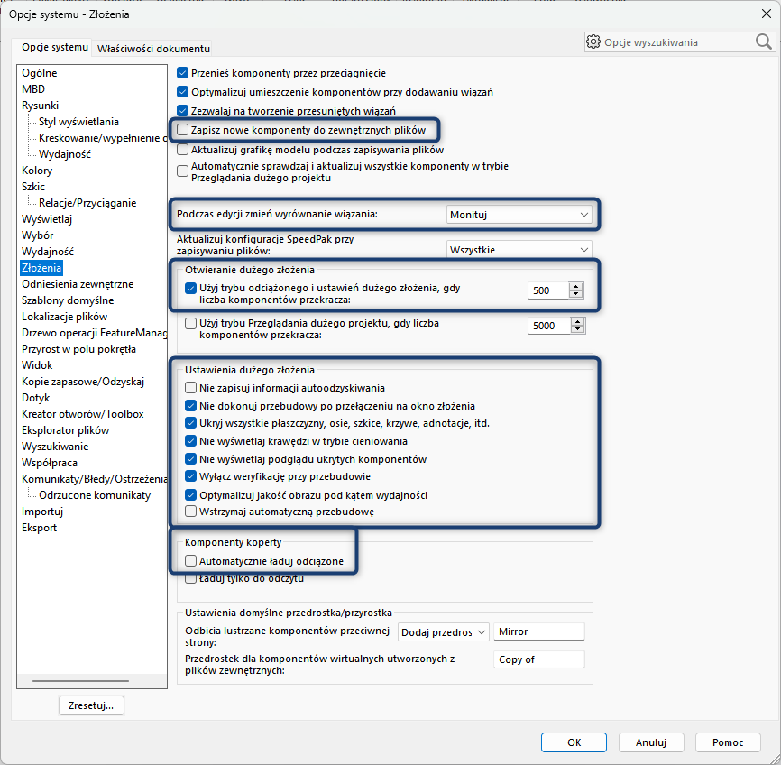Viewport: 781px width, 765px height.
Task: Click the gear icon in search box
Action: point(593,41)
